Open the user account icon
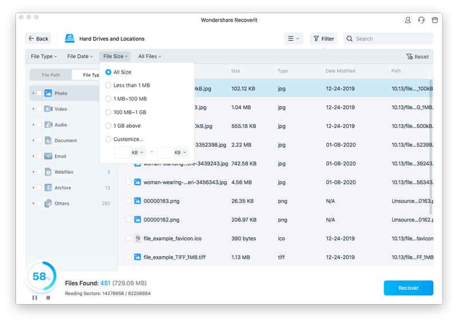This screenshot has height=323, width=458. [408, 20]
